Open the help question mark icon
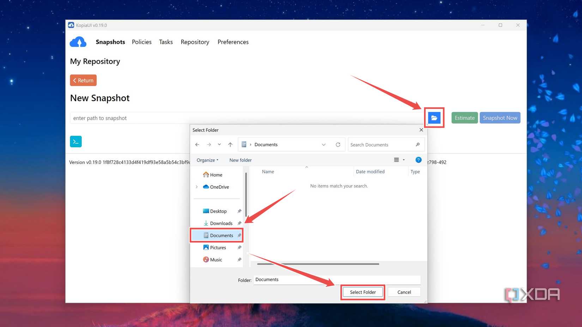 pyautogui.click(x=418, y=160)
